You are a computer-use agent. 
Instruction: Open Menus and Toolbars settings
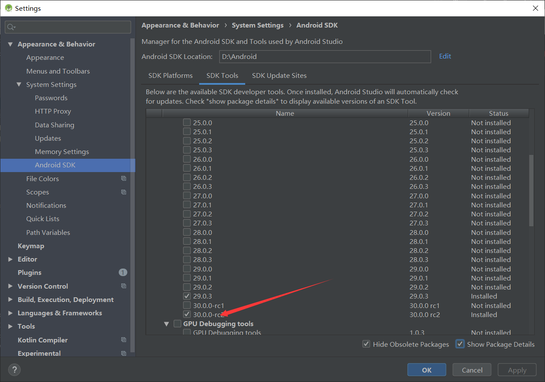(x=58, y=71)
